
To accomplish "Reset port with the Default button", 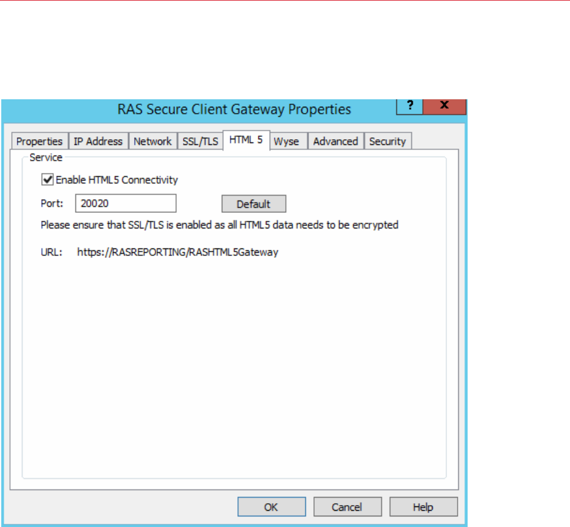I will pos(253,204).
